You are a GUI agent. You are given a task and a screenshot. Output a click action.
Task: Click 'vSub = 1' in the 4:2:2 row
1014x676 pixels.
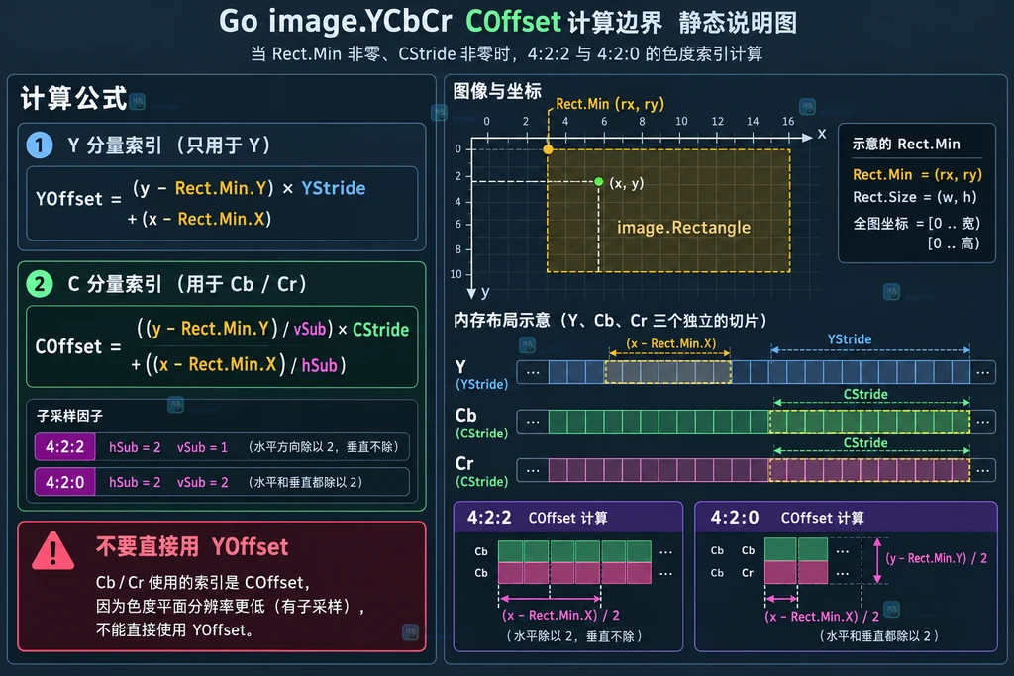(202, 447)
